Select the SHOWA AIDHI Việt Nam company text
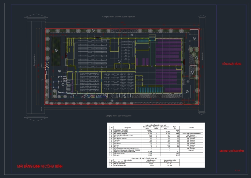Image resolution: width=251 pixels, height=178 pixels. click(x=119, y=16)
